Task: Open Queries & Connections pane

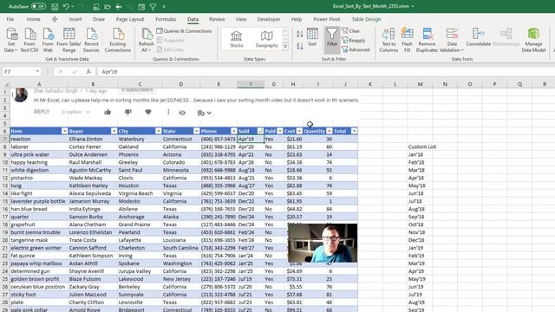Action: 184,31
